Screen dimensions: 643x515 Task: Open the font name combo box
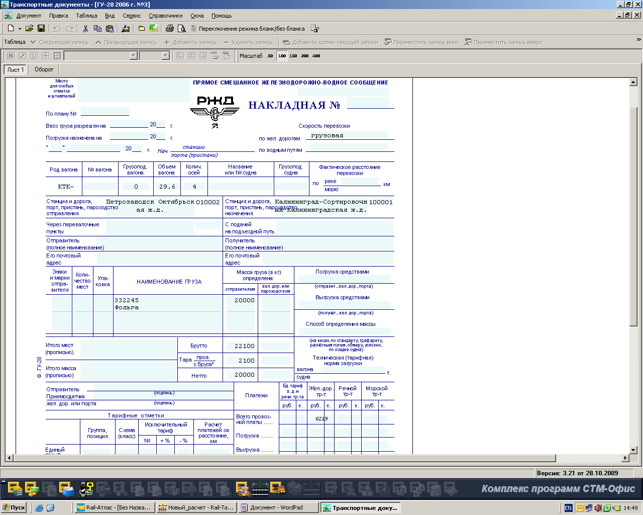pyautogui.click(x=134, y=56)
